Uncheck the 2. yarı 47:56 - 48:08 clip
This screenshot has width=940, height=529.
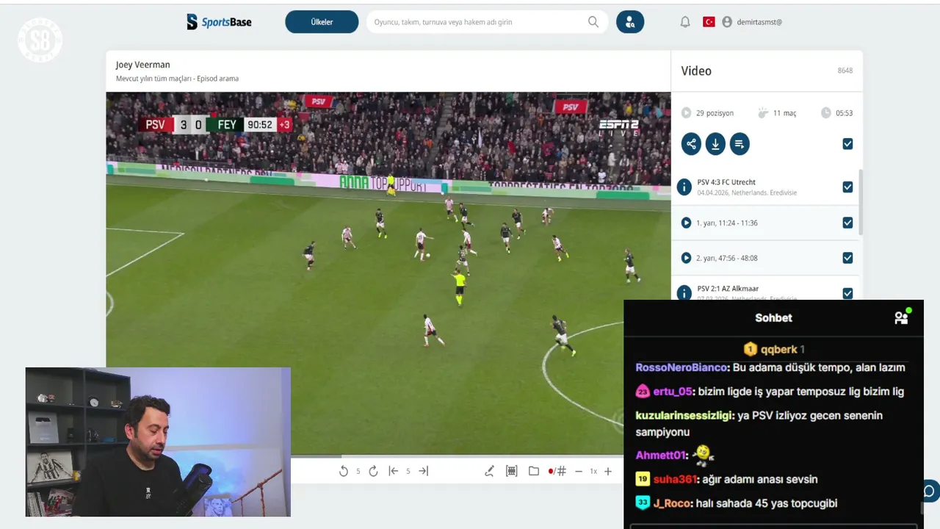[x=847, y=258]
